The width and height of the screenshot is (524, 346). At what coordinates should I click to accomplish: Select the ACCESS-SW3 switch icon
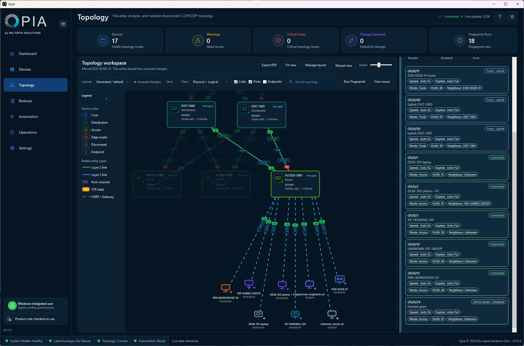278,178
